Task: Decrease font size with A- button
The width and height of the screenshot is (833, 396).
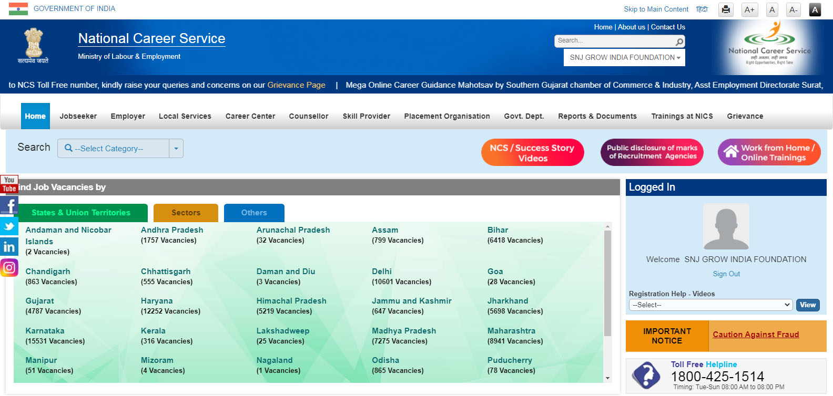Action: click(x=793, y=9)
